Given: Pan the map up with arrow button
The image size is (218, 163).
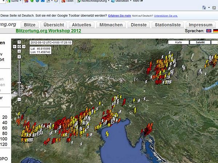Looking at the screenshot, I should (19, 42).
